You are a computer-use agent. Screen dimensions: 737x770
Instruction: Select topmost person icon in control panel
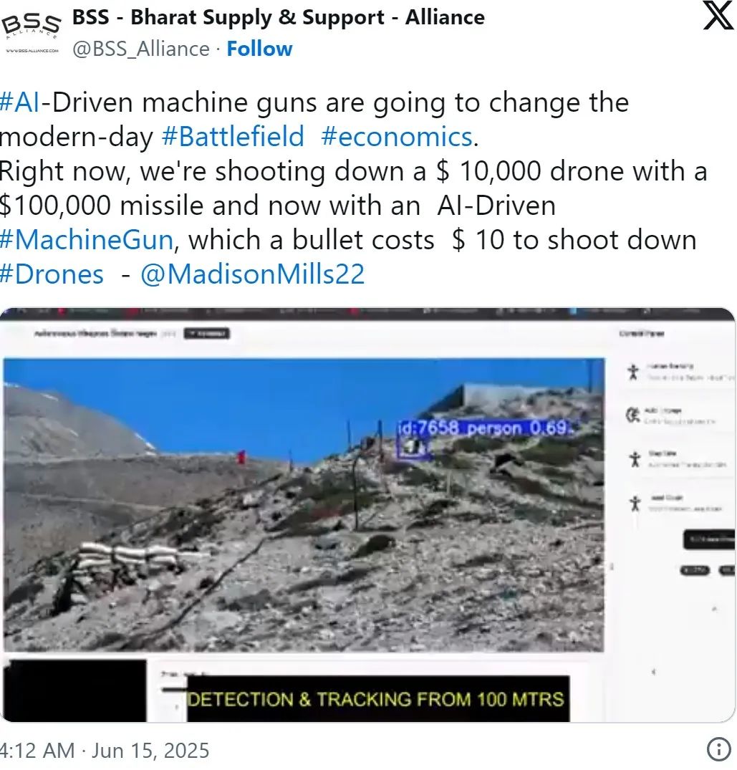point(633,372)
